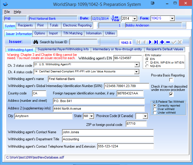
Task: Enable the Pro-rata Basis Reporting checkbox
Action: tap(171, 80)
